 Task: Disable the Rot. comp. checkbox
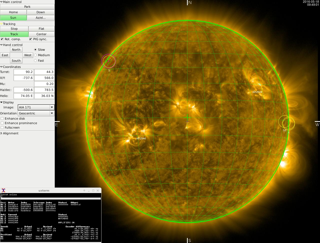[2, 39]
